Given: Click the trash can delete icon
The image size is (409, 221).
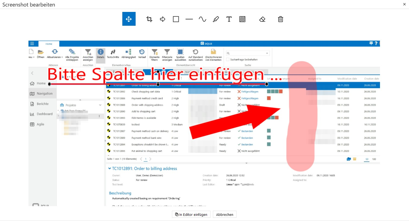Looking at the screenshot, I should (280, 19).
